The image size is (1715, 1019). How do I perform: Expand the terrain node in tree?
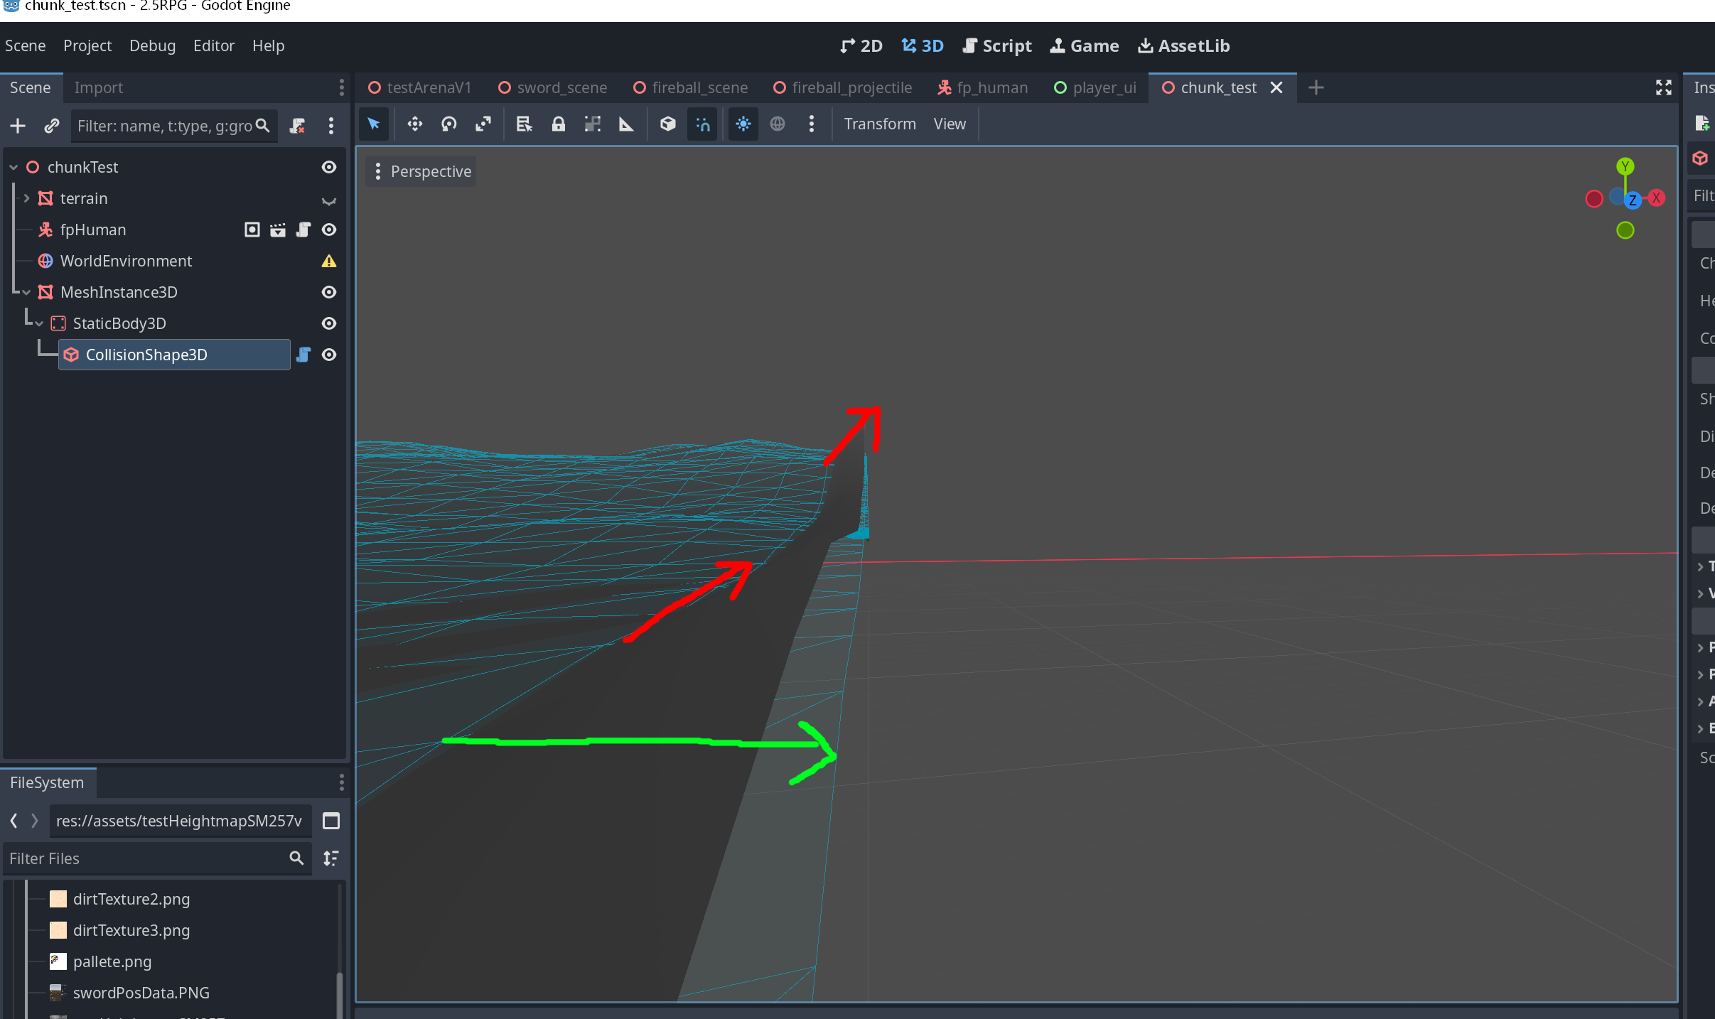[x=26, y=198]
